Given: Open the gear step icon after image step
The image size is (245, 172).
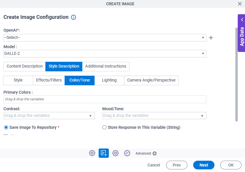Looking at the screenshot, I should pyautogui.click(x=116, y=153).
